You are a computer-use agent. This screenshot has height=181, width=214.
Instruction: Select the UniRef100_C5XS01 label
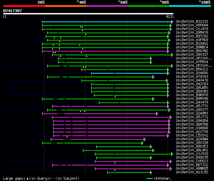tap(192, 136)
